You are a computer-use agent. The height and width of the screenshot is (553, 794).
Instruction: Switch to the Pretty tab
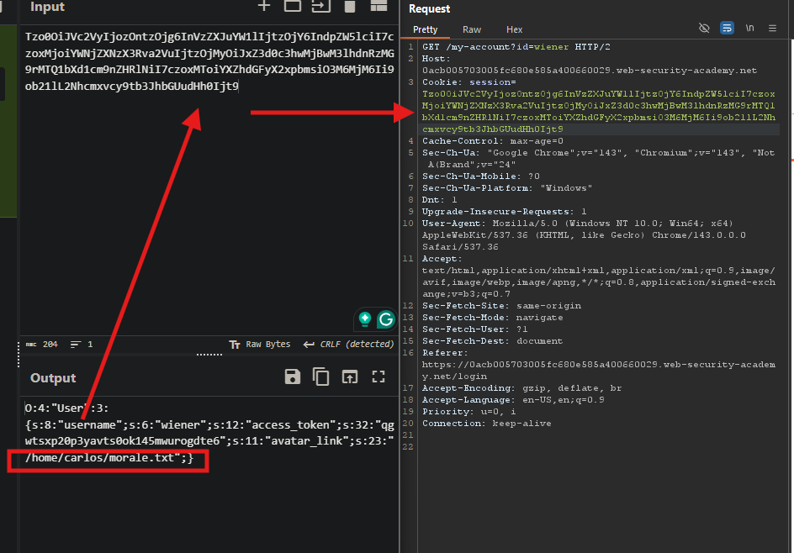[x=425, y=29]
